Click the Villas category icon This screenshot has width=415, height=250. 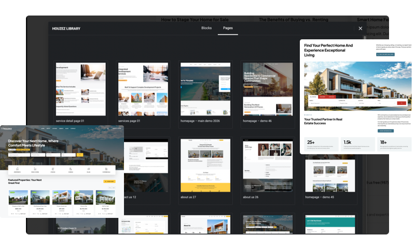point(88,170)
